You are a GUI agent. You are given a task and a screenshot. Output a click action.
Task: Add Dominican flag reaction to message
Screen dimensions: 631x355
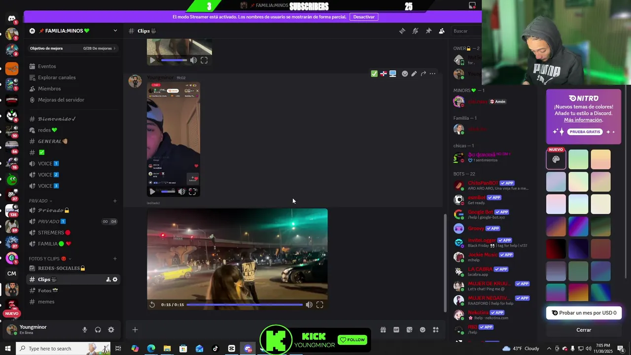coord(384,73)
